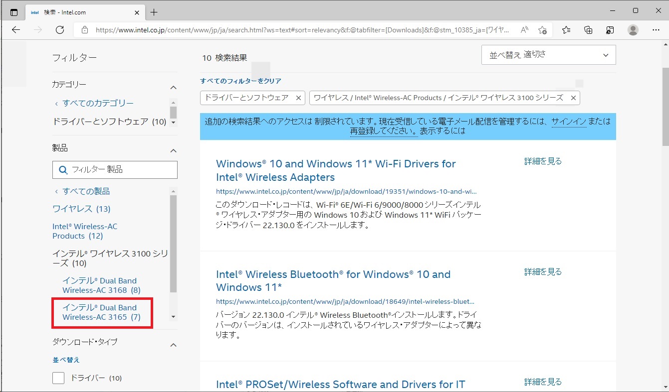Collapse the カテゴリー filter section
Image resolution: width=669 pixels, height=392 pixels.
click(174, 87)
